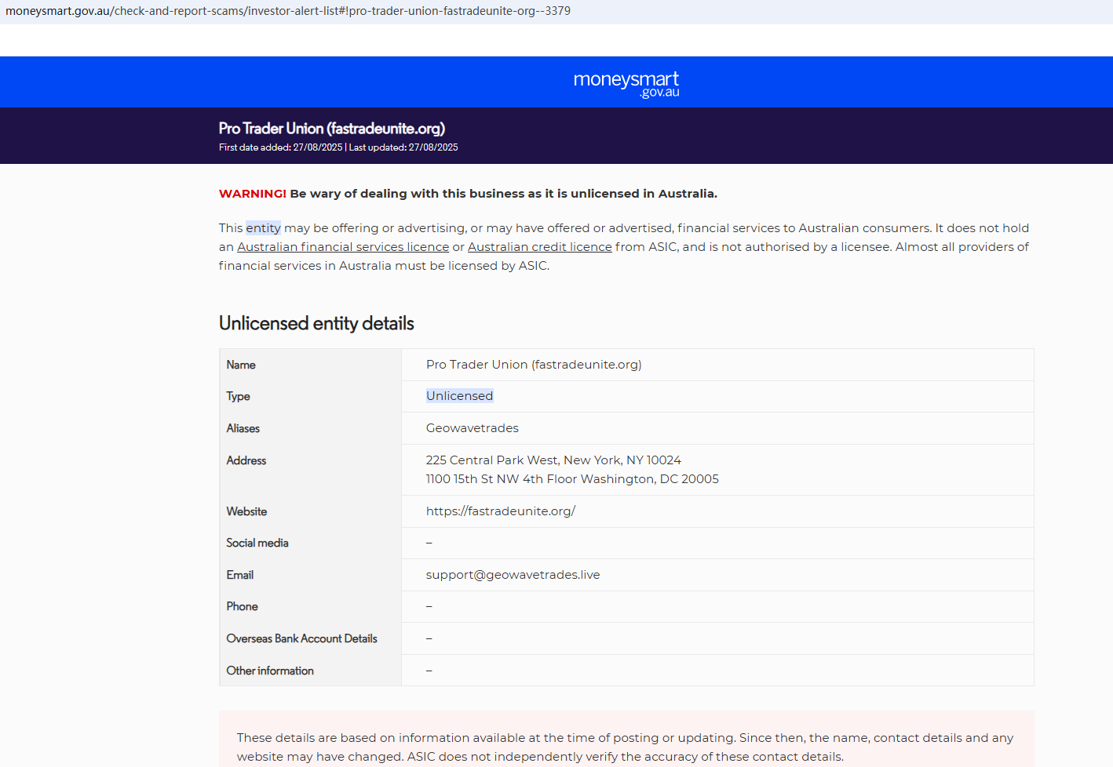
Task: Click the moneysmart.gov.au logo
Action: [x=626, y=84]
